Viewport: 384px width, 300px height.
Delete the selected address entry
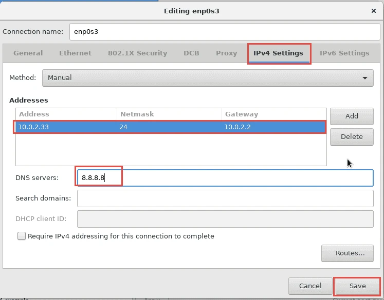coord(352,136)
